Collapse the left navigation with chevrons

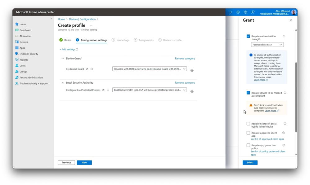tap(52, 18)
